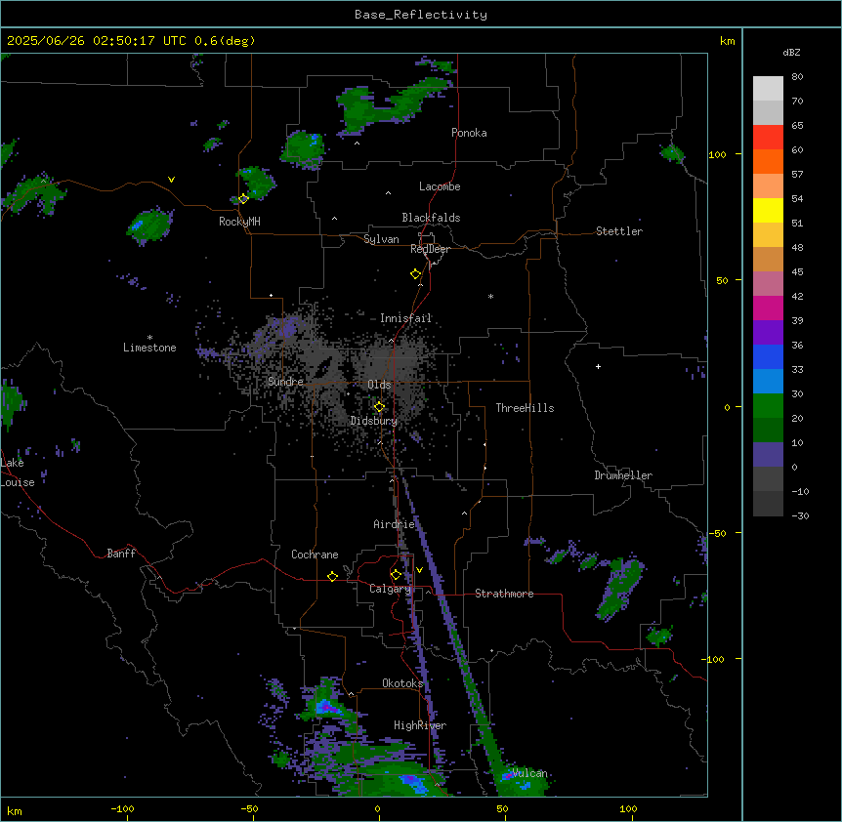842x822 pixels.
Task: Click the yellow V marker east of Calgary
Action: click(419, 570)
